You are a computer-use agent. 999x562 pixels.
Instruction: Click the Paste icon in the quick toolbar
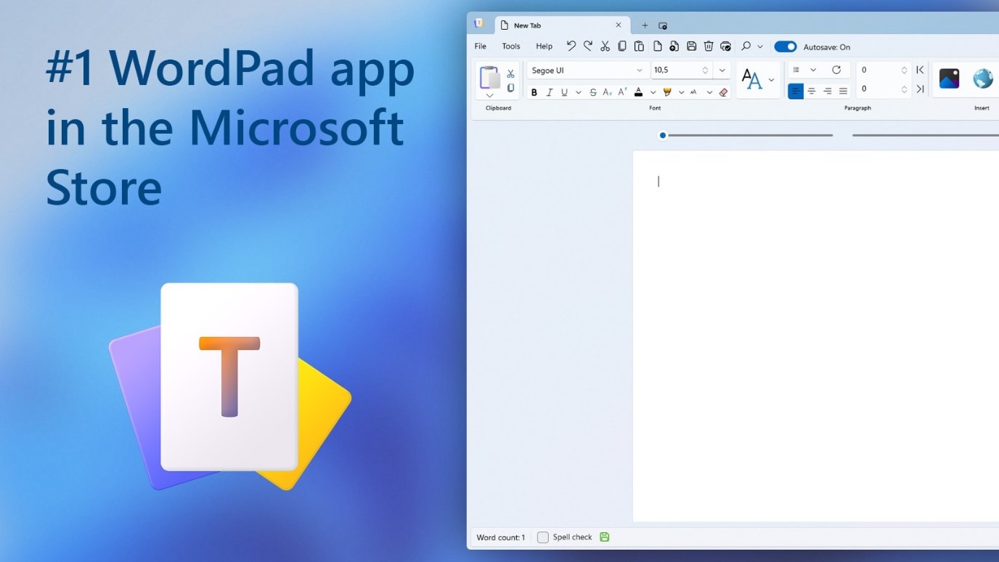(x=639, y=46)
